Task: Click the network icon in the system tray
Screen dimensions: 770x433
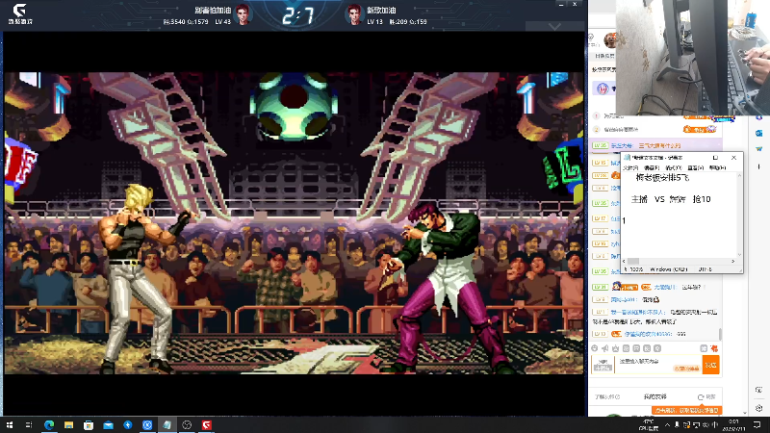Action: coord(696,425)
